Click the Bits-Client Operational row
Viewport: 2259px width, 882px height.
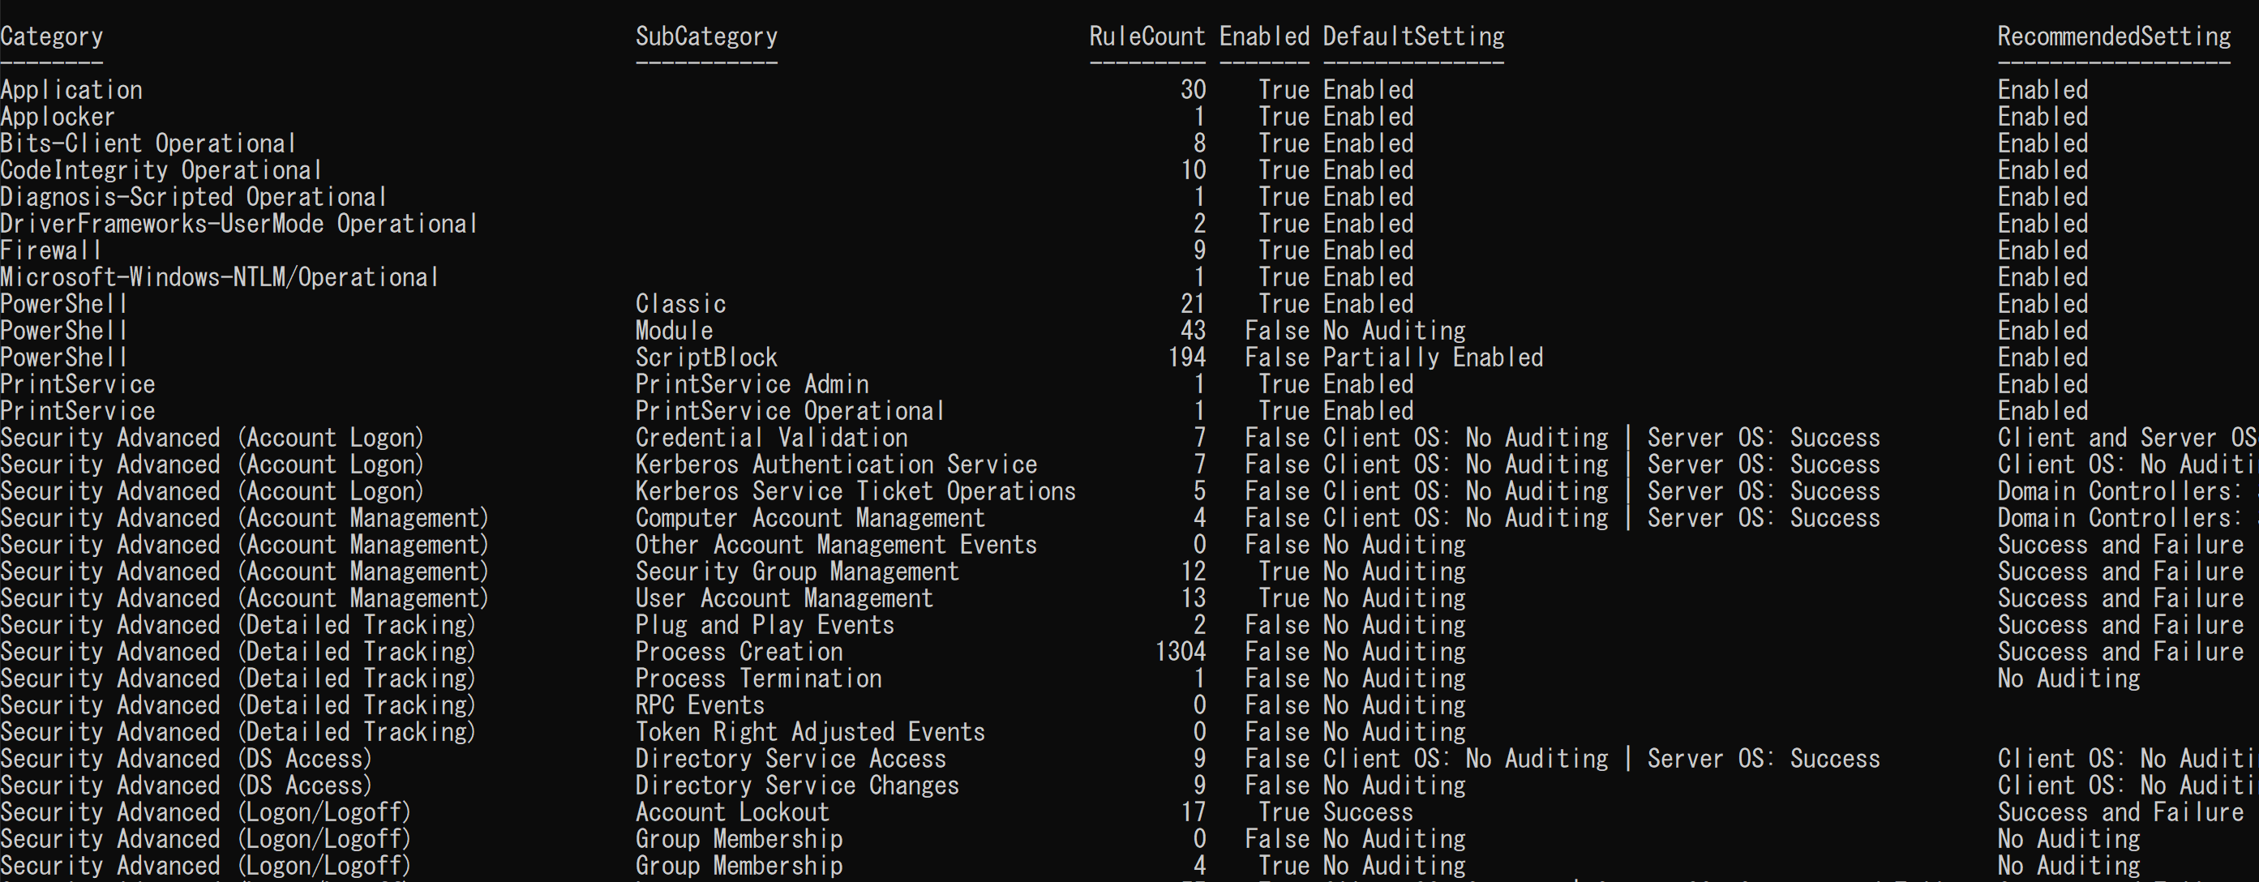pos(148,143)
